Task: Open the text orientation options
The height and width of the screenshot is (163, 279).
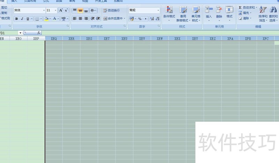Action: [x=93, y=10]
